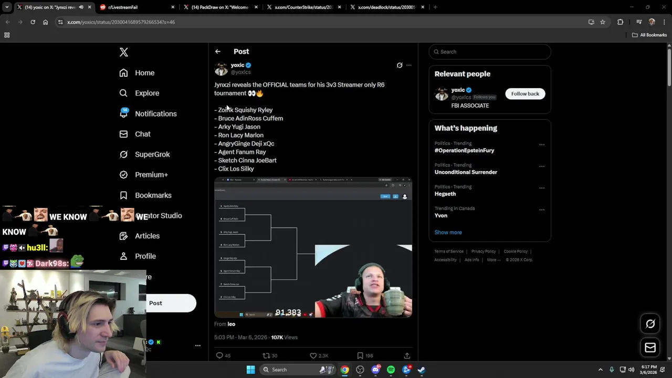This screenshot has height=378, width=672.
Task: Open All Bookmarks folder
Action: [x=649, y=35]
